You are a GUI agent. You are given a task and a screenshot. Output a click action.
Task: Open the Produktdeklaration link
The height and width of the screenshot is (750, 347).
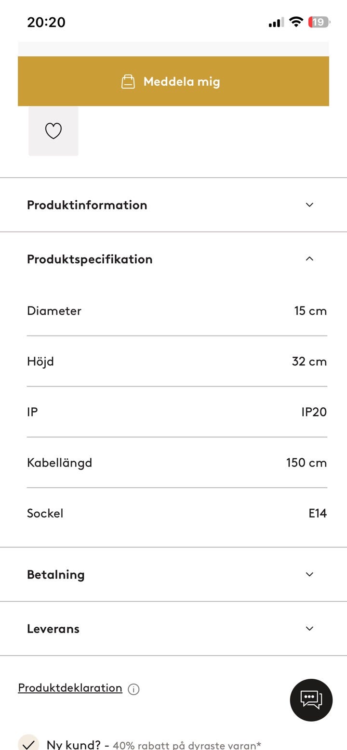point(70,688)
